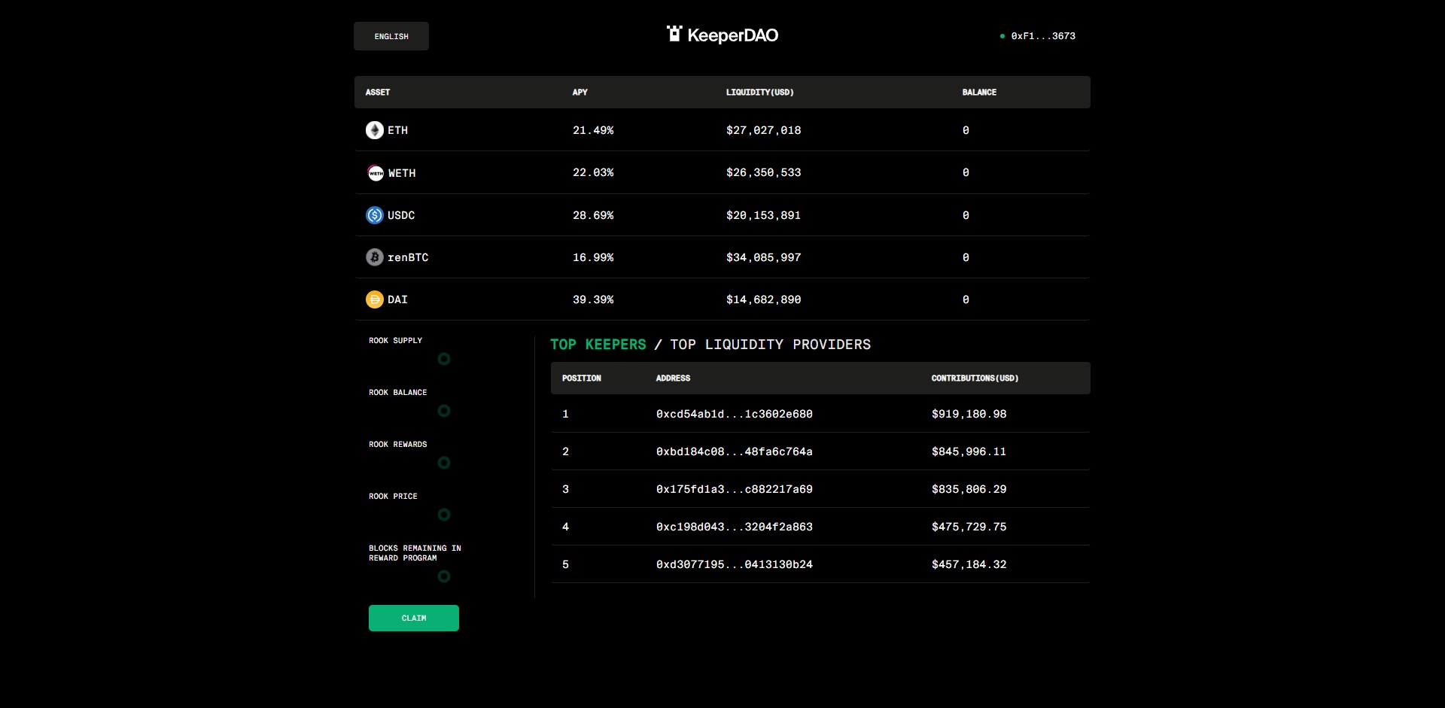Click the DAI row balance value
Viewport: 1445px width, 708px height.
966,299
